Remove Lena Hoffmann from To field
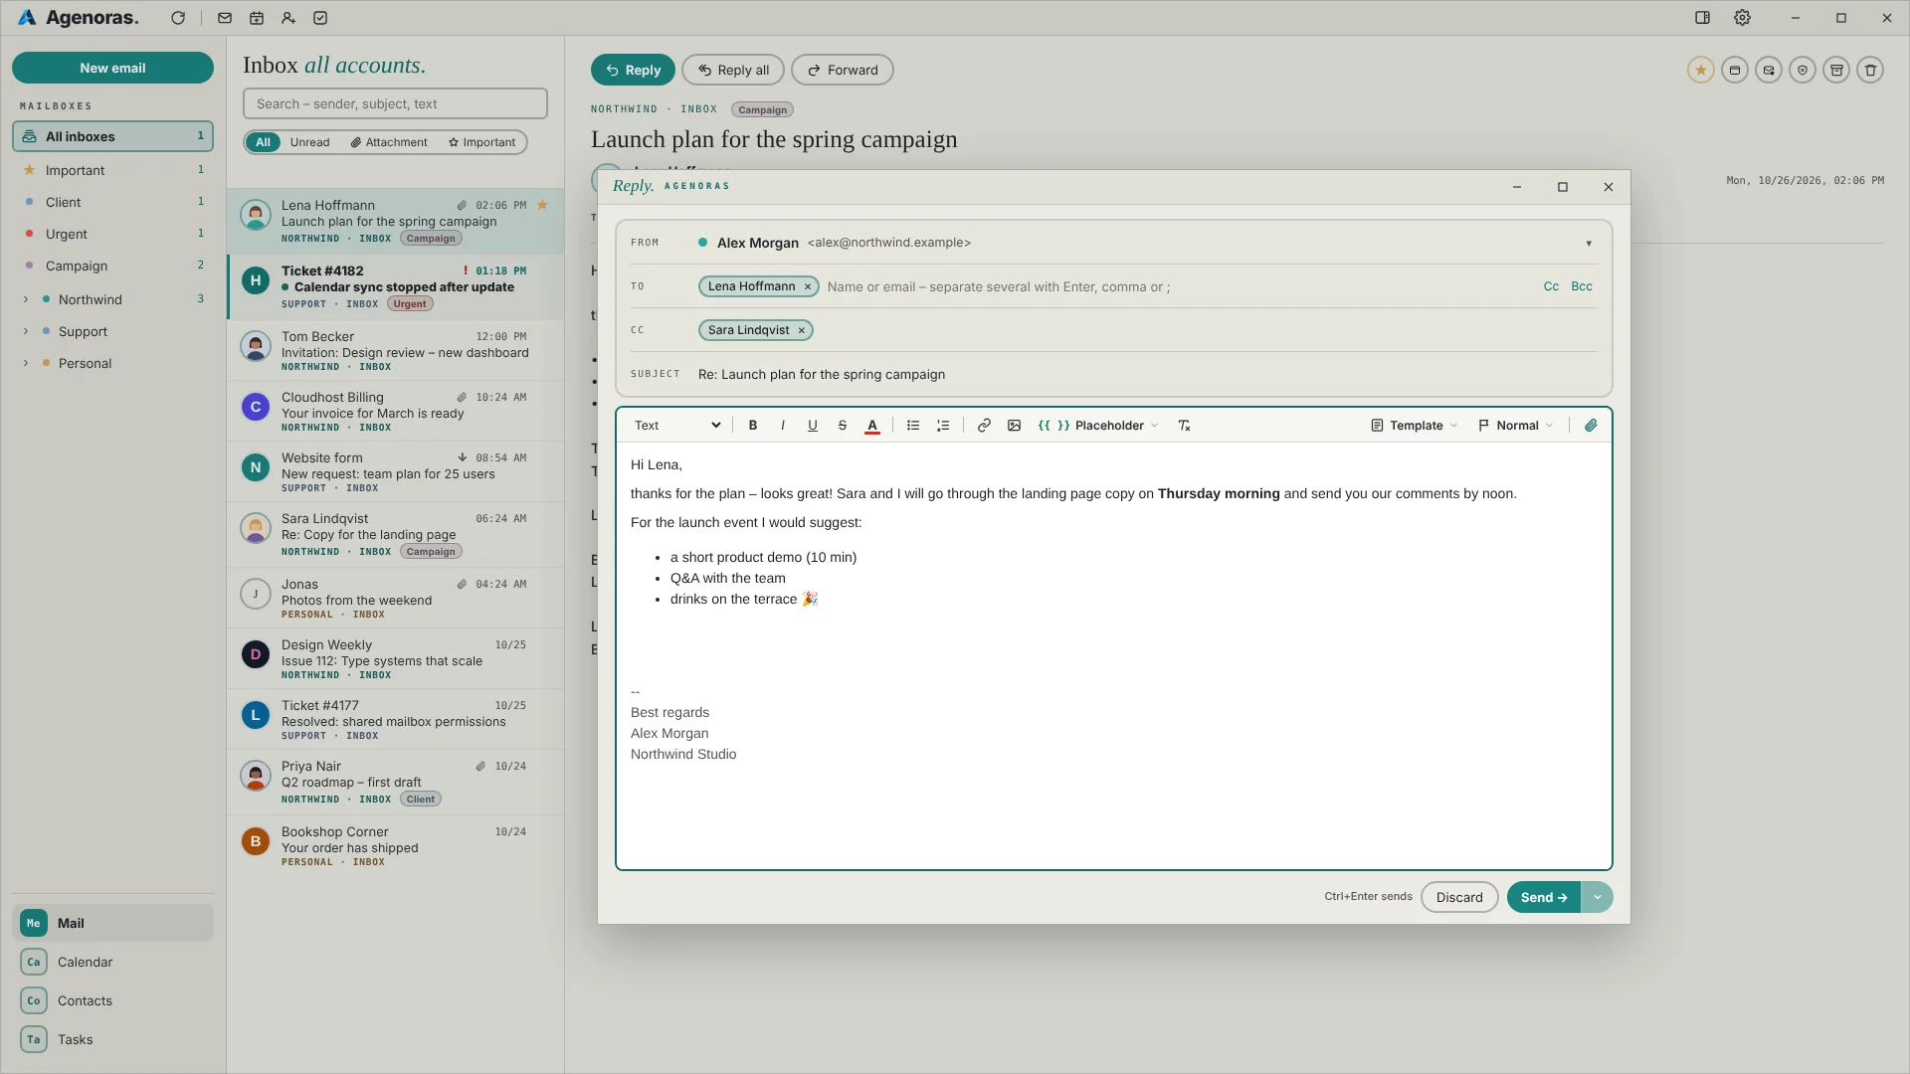Screen dimensions: 1910x1074 point(808,287)
